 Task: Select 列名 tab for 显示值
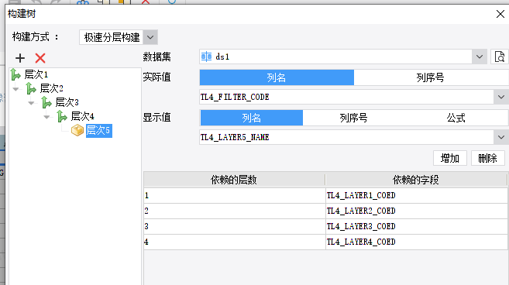[x=252, y=118]
